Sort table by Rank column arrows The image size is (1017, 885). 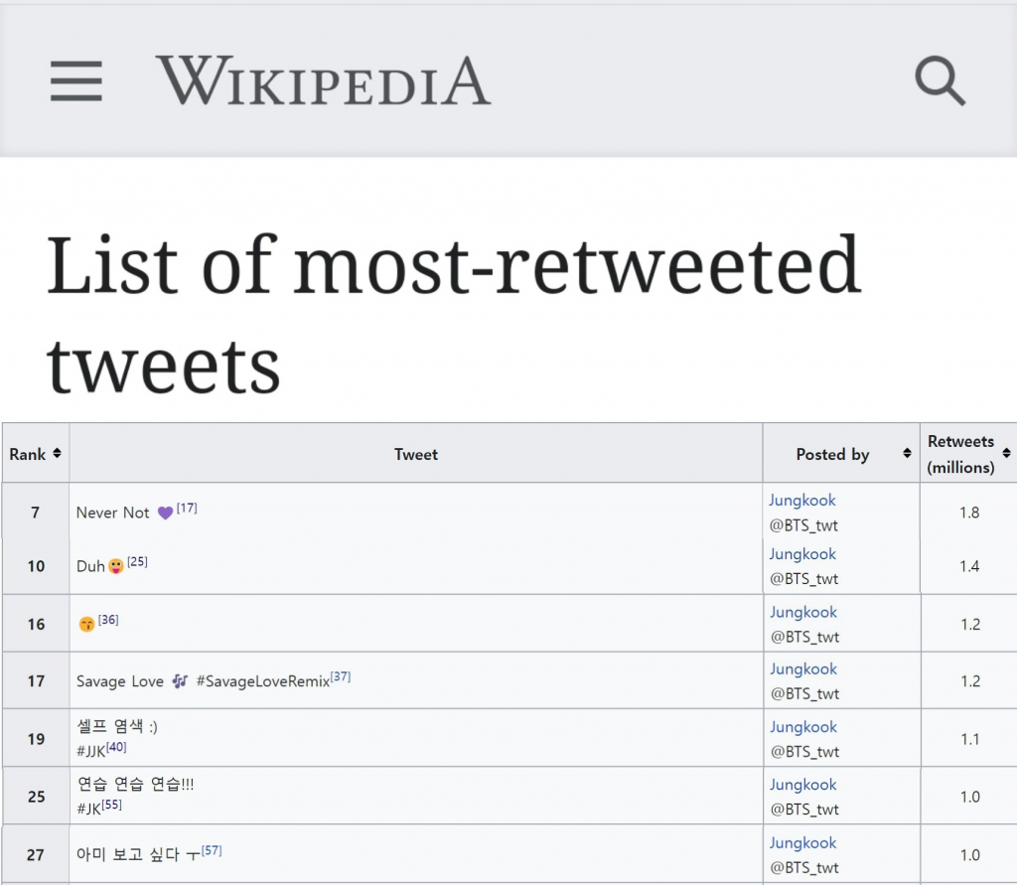tap(57, 453)
